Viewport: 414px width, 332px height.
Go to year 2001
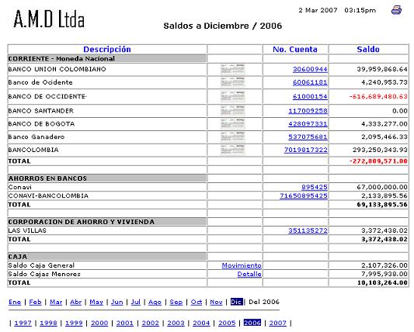pyautogui.click(x=125, y=323)
